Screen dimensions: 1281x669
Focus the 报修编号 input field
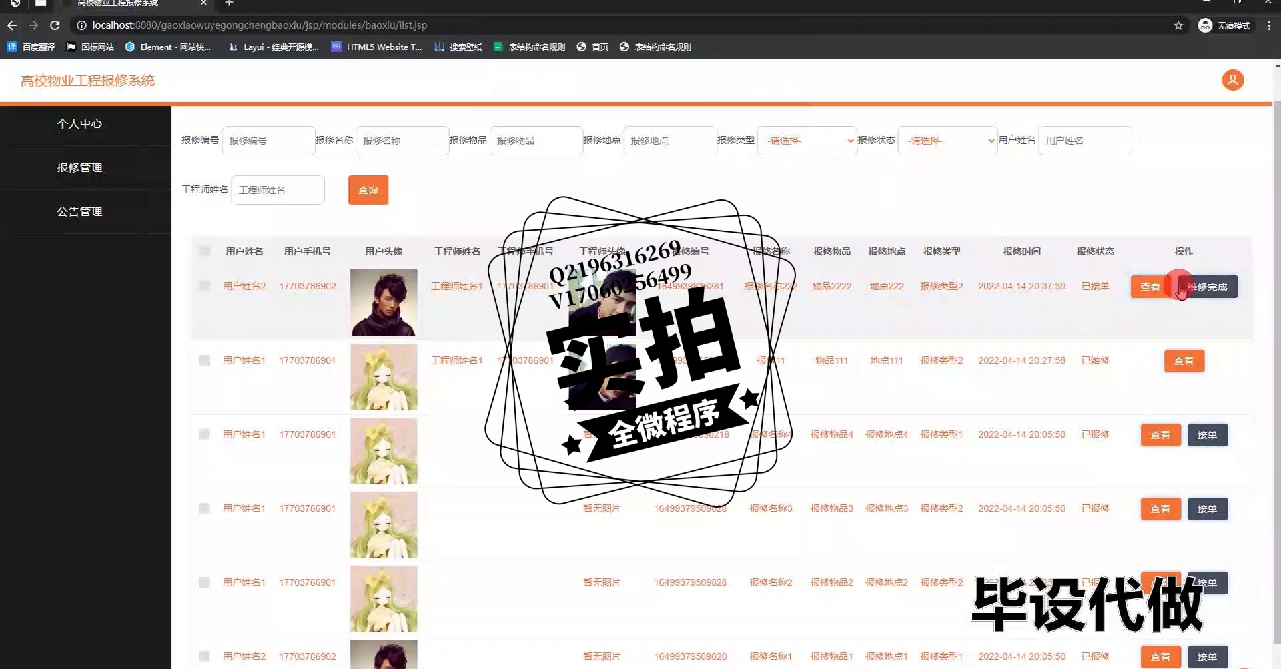[x=268, y=141]
